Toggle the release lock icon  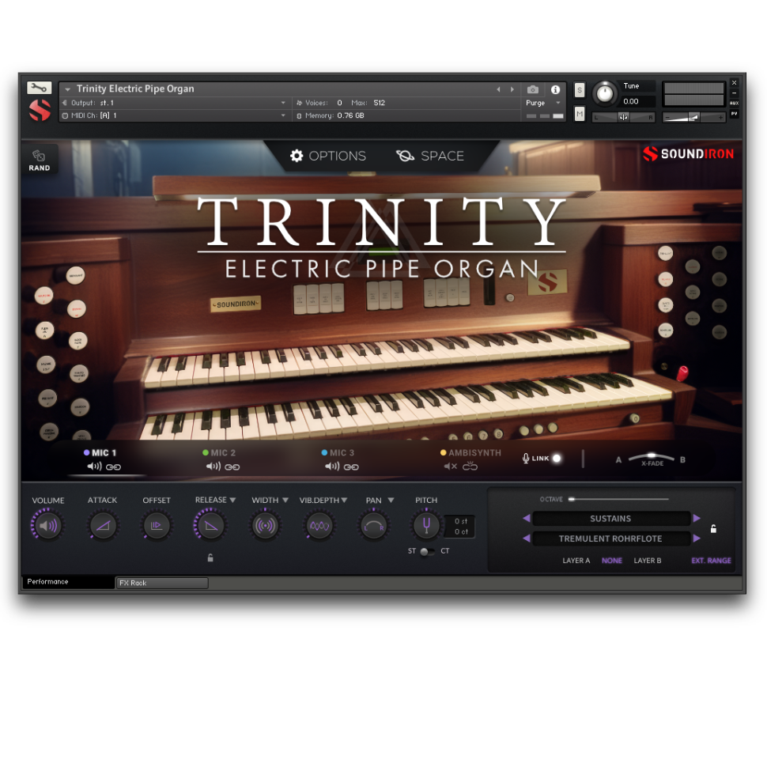pos(210,557)
